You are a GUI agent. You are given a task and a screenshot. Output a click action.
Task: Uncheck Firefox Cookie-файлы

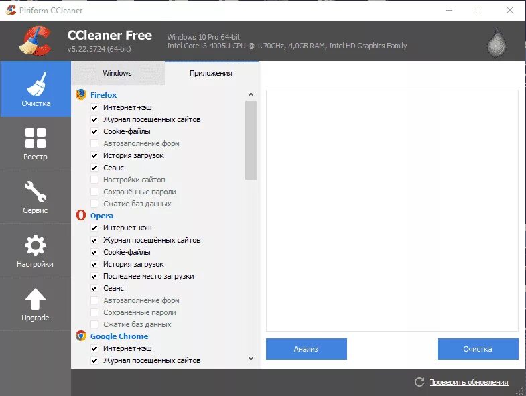94,131
